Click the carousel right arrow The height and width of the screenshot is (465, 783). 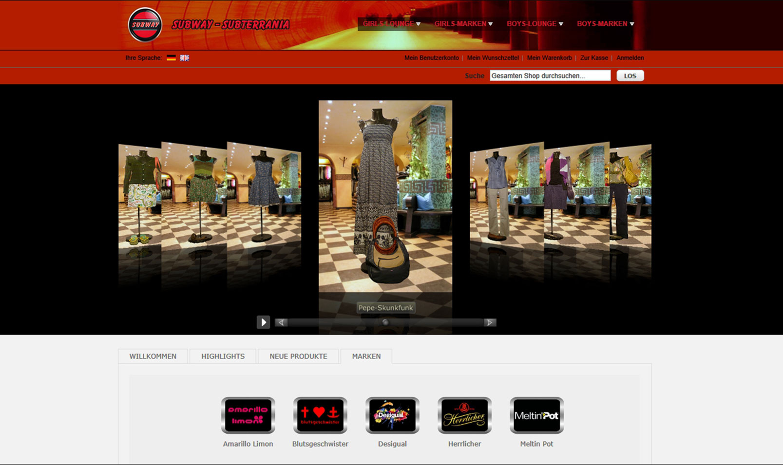tap(490, 322)
